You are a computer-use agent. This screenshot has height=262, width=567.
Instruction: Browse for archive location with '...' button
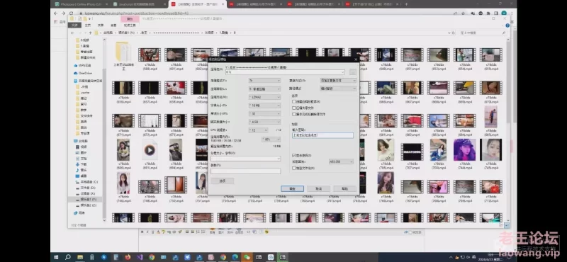[x=353, y=72]
